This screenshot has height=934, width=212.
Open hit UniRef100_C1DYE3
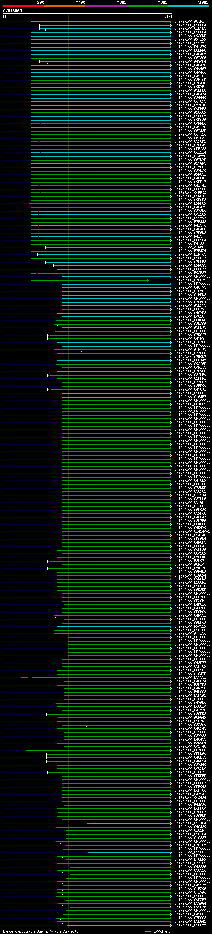pyautogui.click(x=190, y=28)
